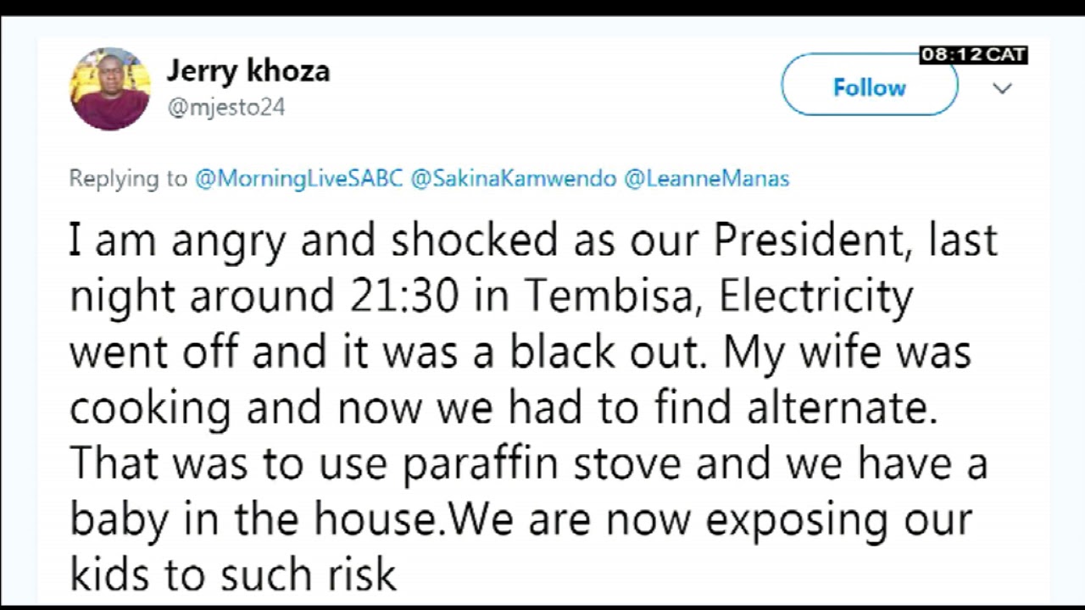Image resolution: width=1085 pixels, height=610 pixels.
Task: Click the word 'baby' in the tweet
Action: click(x=119, y=519)
